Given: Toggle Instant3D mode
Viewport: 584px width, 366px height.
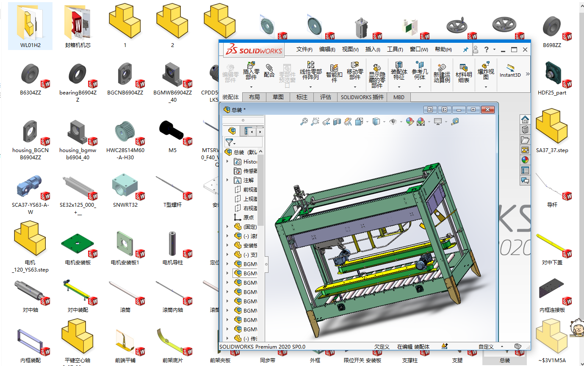Looking at the screenshot, I should click(510, 70).
